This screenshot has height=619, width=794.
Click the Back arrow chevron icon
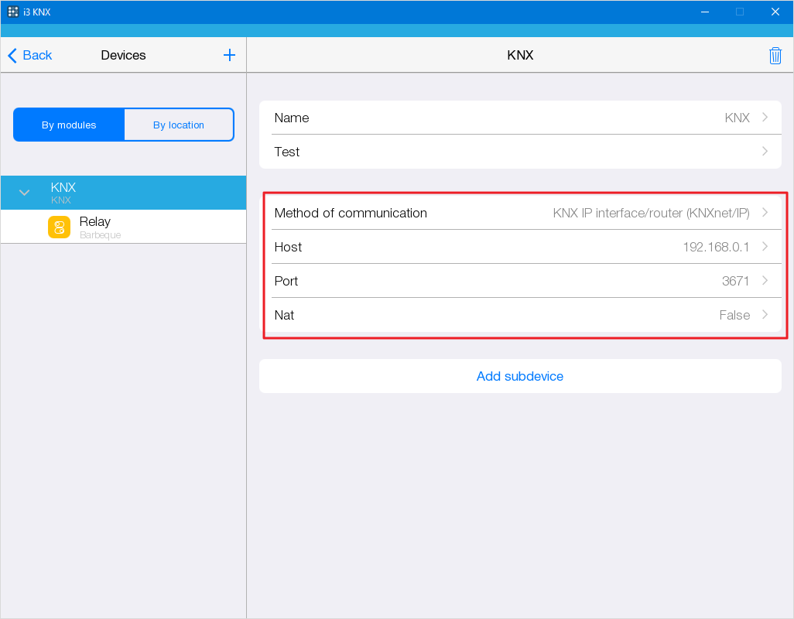pos(12,56)
